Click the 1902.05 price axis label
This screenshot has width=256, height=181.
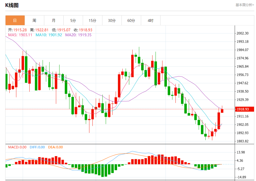click(x=243, y=125)
